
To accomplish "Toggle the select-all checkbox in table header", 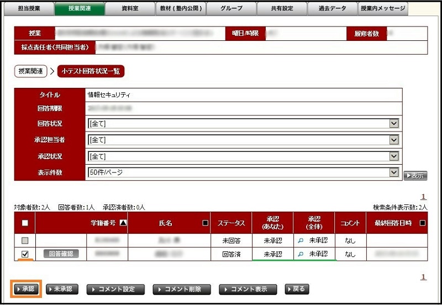I will click(x=24, y=223).
